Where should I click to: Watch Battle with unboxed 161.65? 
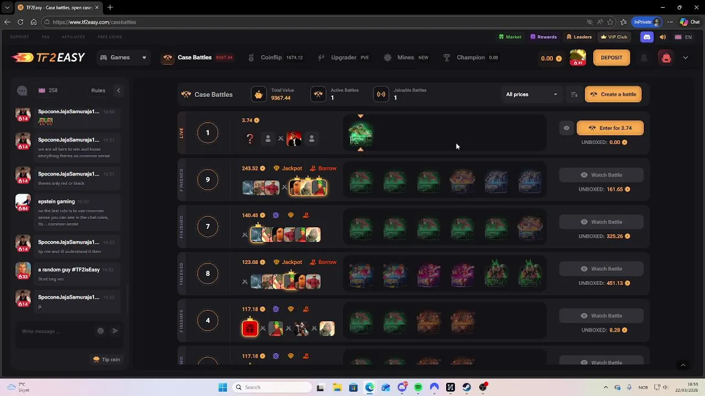(601, 175)
